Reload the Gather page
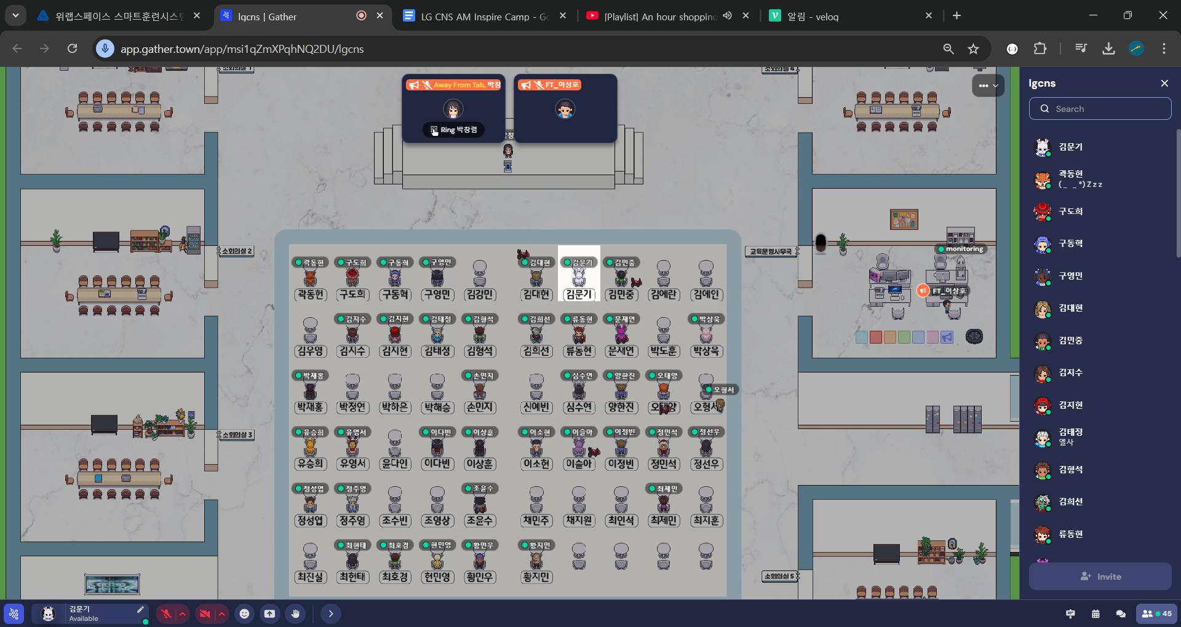This screenshot has width=1181, height=627. (x=72, y=49)
